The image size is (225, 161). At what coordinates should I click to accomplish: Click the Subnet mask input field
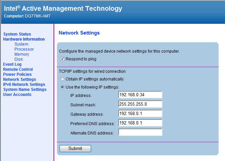click(x=140, y=104)
